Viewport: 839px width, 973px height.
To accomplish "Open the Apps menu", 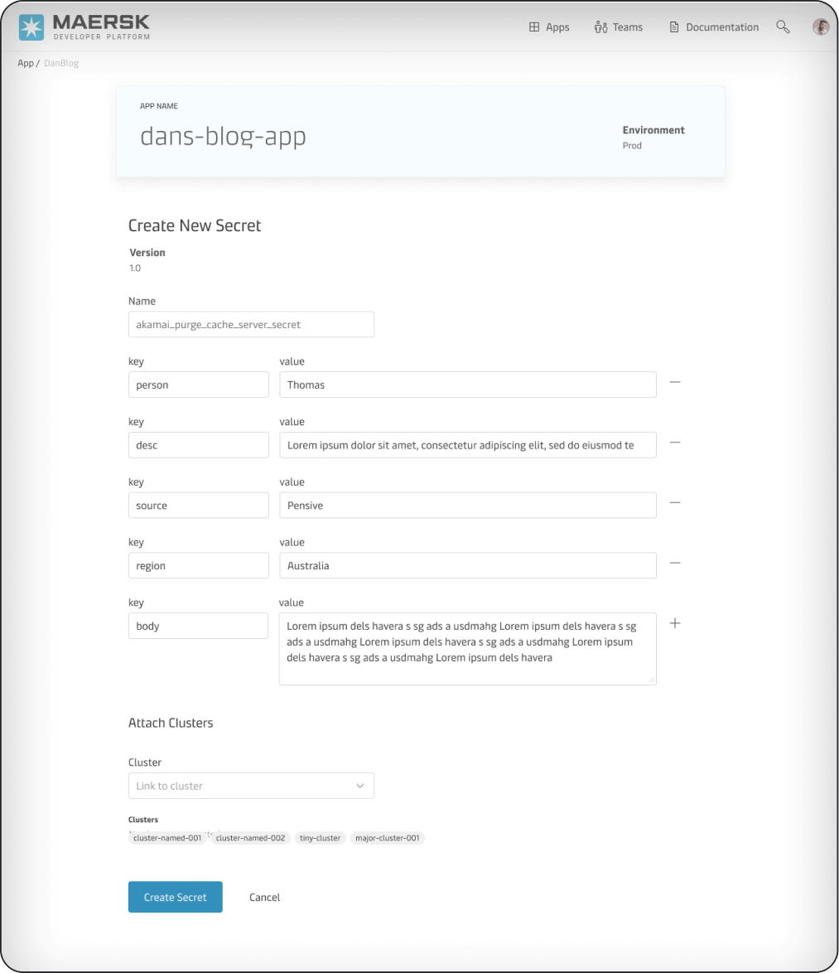I will [549, 27].
